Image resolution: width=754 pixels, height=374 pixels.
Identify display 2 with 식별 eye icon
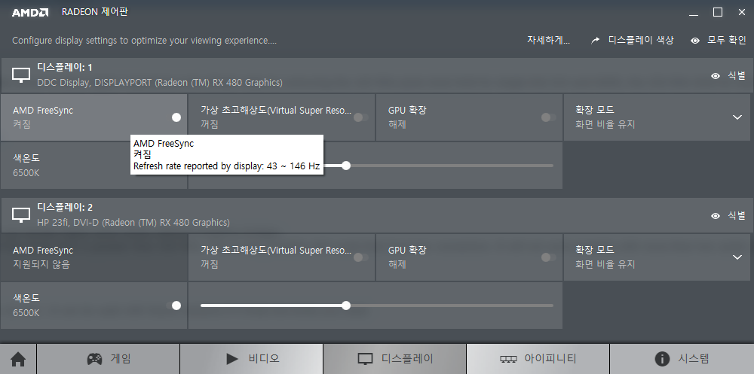tap(716, 216)
